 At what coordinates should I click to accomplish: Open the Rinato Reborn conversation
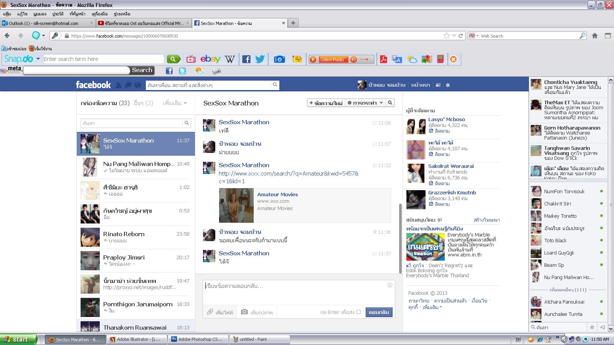click(x=135, y=237)
